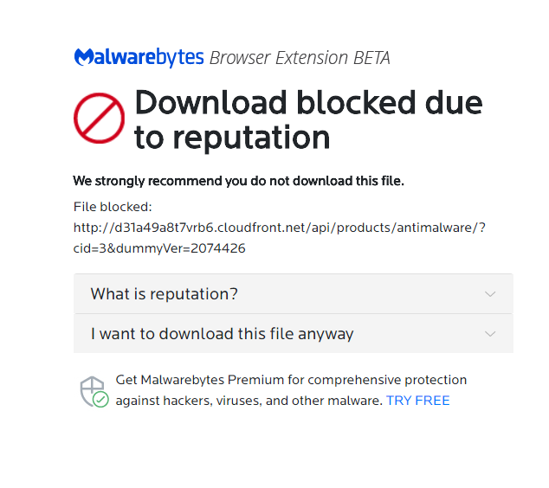Click the 'Download blocked due to reputation' heading
The height and width of the screenshot is (488, 549).
tap(308, 120)
